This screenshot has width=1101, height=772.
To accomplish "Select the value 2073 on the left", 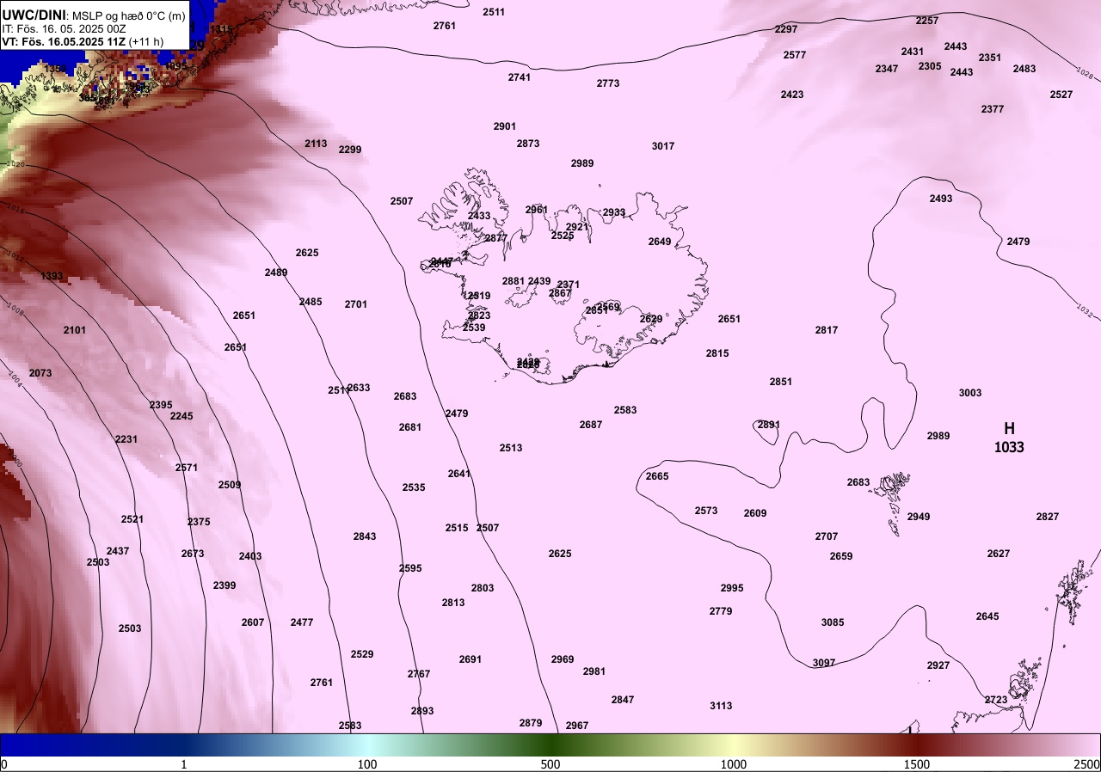I will (x=40, y=373).
